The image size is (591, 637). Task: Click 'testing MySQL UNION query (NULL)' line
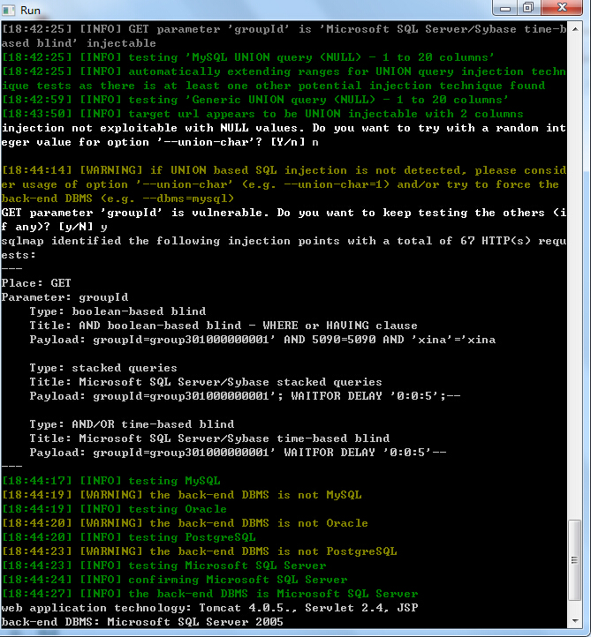[x=248, y=57]
